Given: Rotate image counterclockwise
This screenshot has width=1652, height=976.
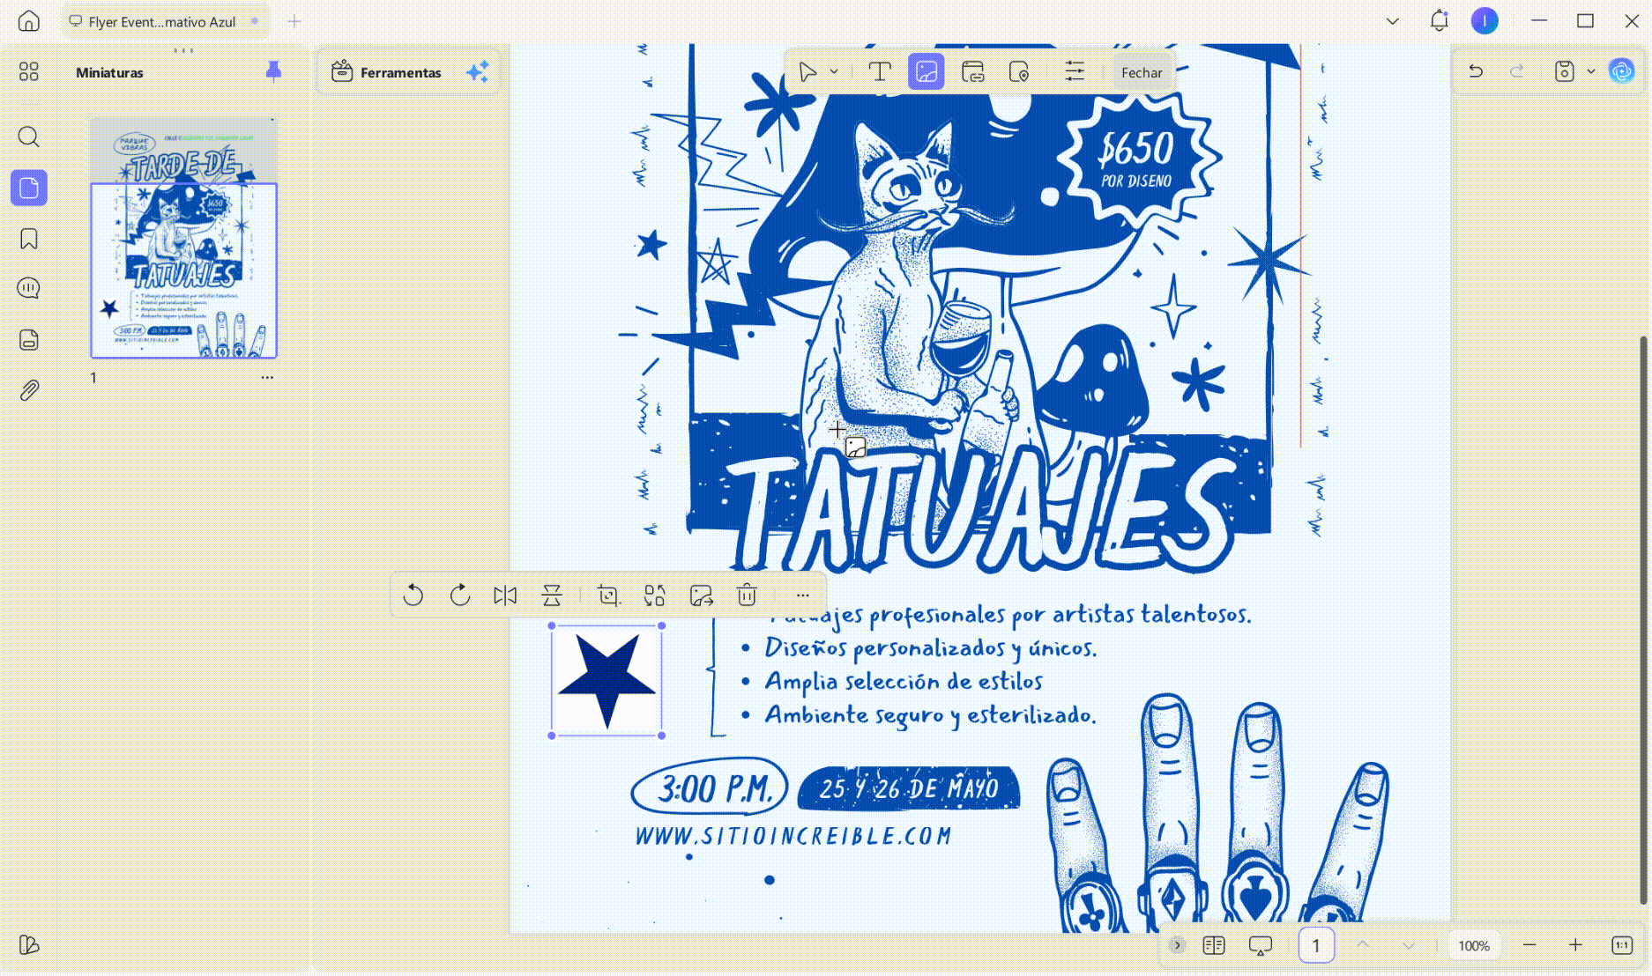Looking at the screenshot, I should [413, 595].
